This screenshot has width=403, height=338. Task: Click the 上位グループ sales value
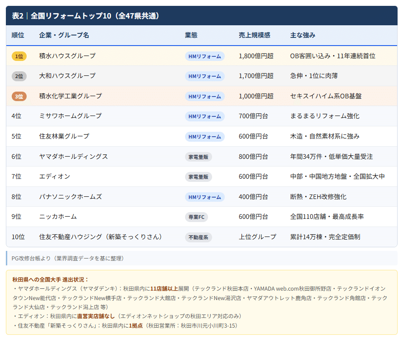pyautogui.click(x=258, y=237)
